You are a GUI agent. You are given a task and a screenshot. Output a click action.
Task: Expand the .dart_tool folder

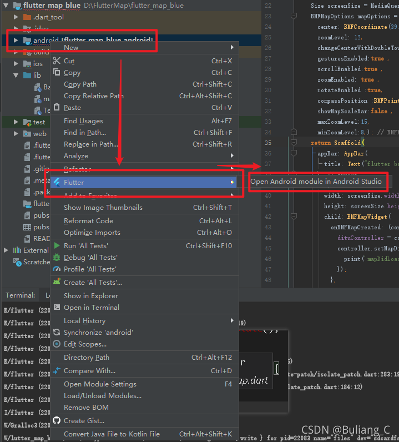[x=16, y=17]
